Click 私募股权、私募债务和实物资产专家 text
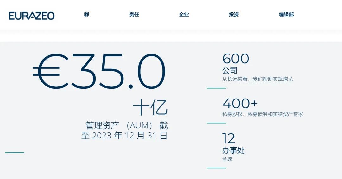 pos(263,114)
